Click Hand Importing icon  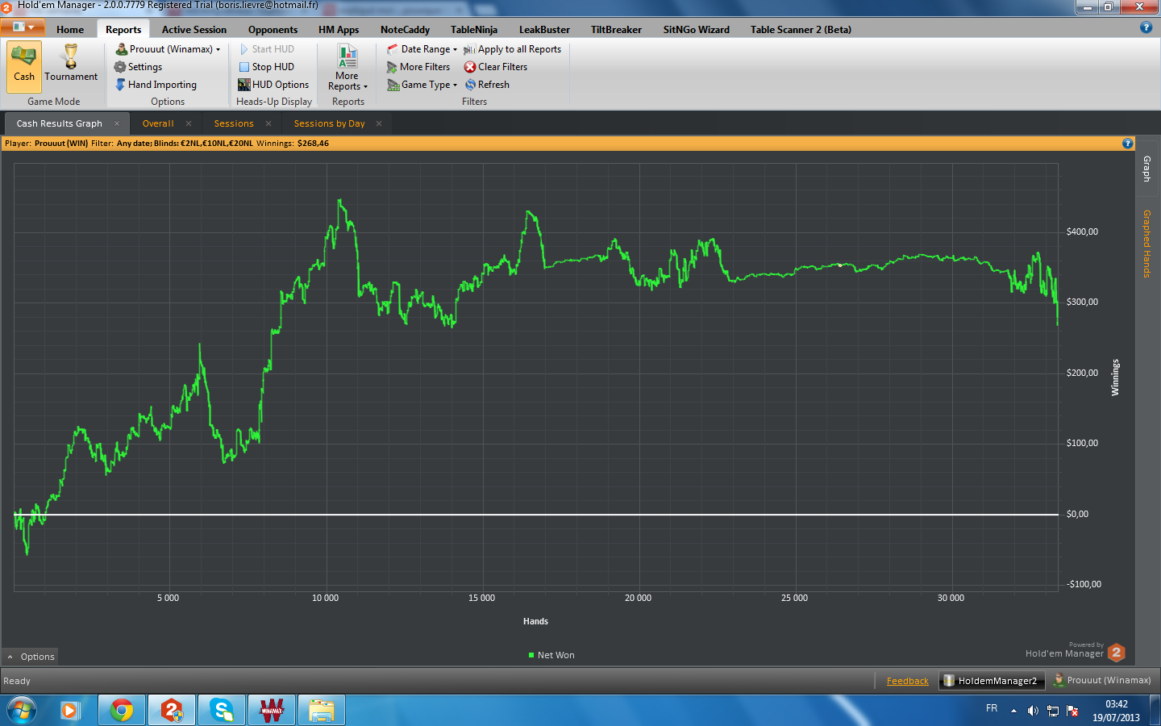click(120, 85)
